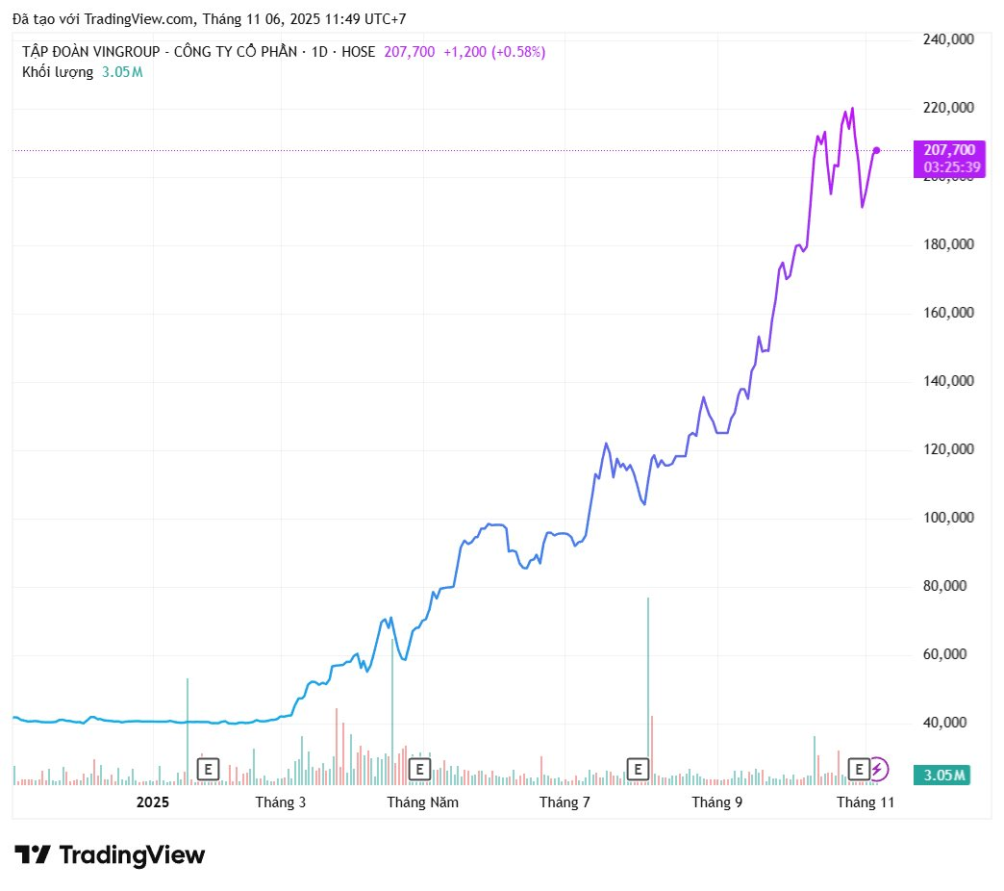Click the green 3.05M volume axis label
The width and height of the screenshot is (1004, 891).
pyautogui.click(x=943, y=776)
